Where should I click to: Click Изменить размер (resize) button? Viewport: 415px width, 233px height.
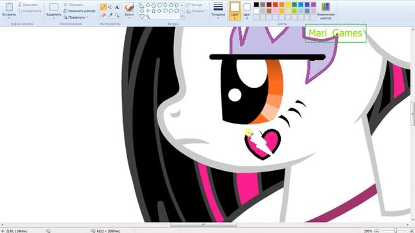pos(79,11)
